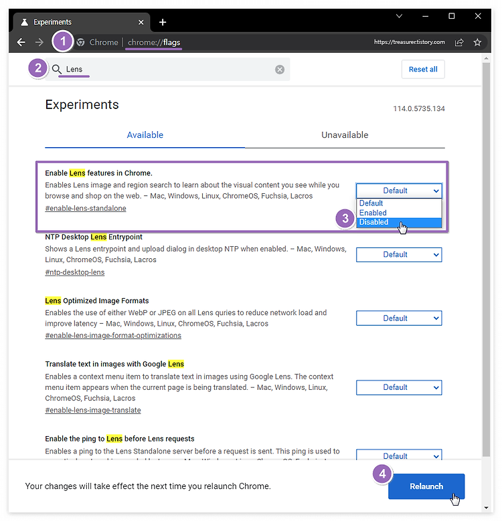Click Translate text in images with Google Lens title
This screenshot has height=521, width=502.
click(x=114, y=364)
